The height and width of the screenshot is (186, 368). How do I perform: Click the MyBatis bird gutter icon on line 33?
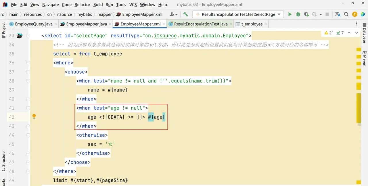(x=20, y=36)
